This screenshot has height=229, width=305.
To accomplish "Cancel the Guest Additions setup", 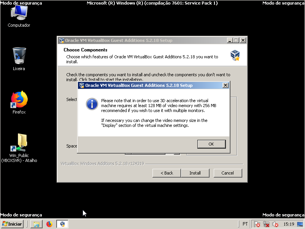I will point(228,173).
